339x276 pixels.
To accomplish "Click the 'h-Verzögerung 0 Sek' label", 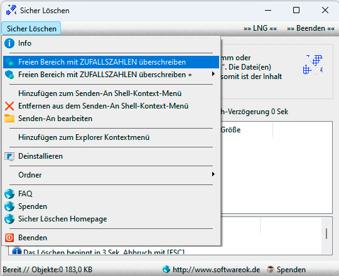I will [x=254, y=112].
